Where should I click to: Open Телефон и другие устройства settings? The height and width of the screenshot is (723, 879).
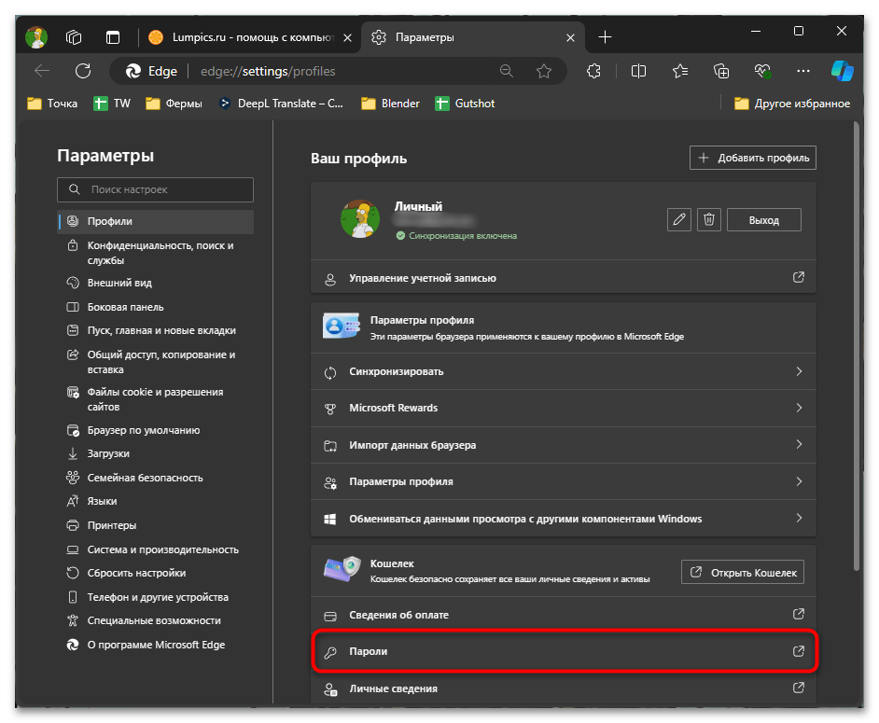tap(156, 597)
